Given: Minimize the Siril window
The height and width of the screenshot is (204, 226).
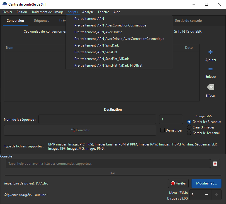Looking at the screenshot, I should [194, 4].
